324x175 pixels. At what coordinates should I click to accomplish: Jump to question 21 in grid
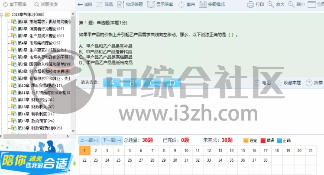pos(311,150)
